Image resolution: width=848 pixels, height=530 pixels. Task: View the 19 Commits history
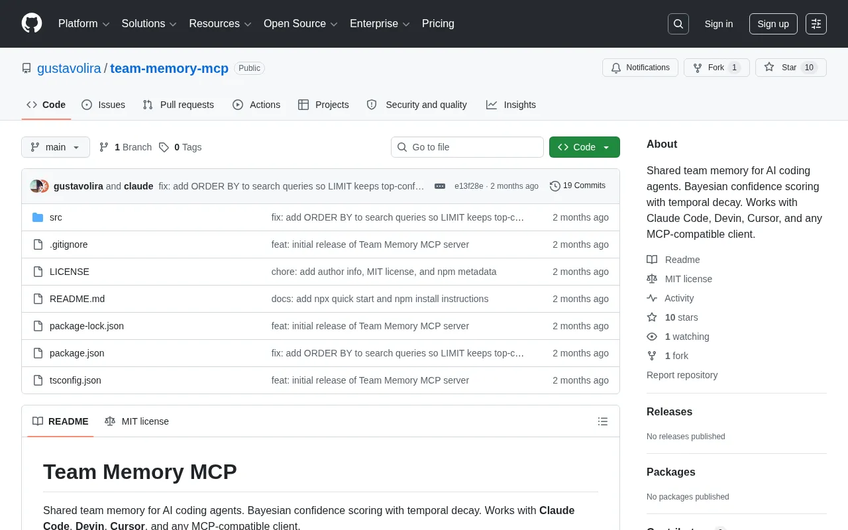(578, 186)
